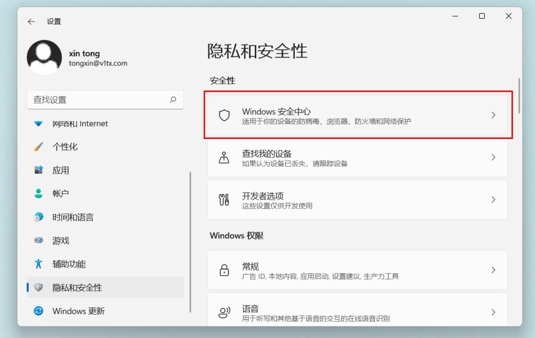Image resolution: width=535 pixels, height=338 pixels.
Task: Click the 网络和 Internet wifi icon
Action: 39,123
